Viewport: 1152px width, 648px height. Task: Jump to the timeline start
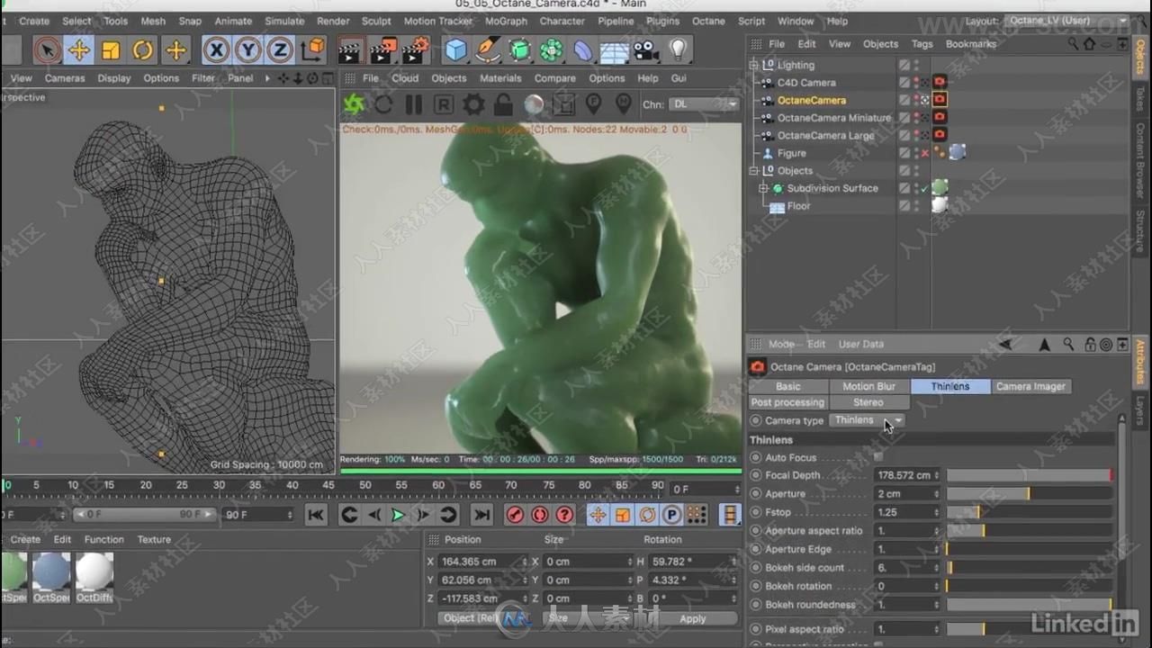tap(315, 515)
